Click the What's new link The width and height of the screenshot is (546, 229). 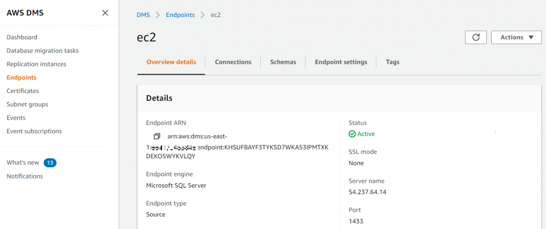[23, 163]
